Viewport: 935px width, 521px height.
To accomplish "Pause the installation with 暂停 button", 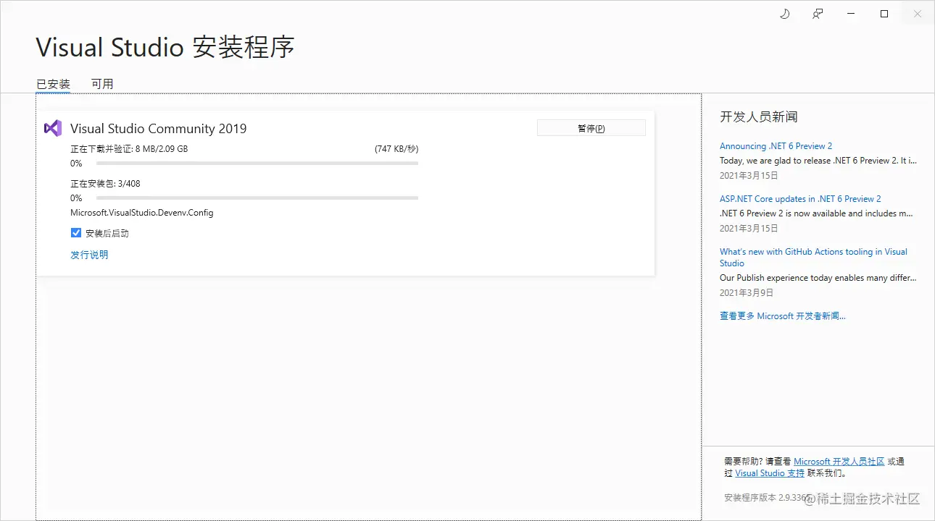I will tap(591, 128).
